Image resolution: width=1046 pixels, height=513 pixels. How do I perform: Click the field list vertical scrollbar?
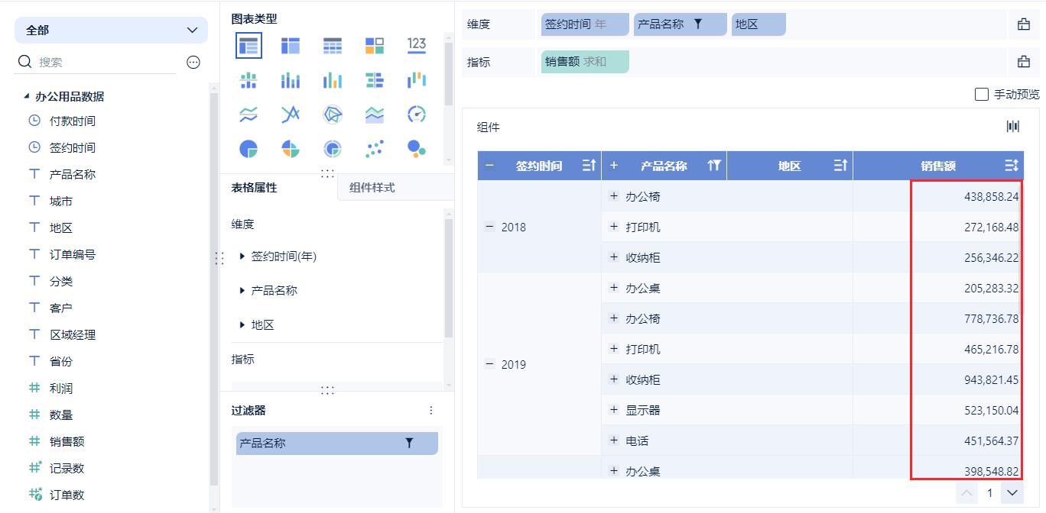(x=214, y=290)
